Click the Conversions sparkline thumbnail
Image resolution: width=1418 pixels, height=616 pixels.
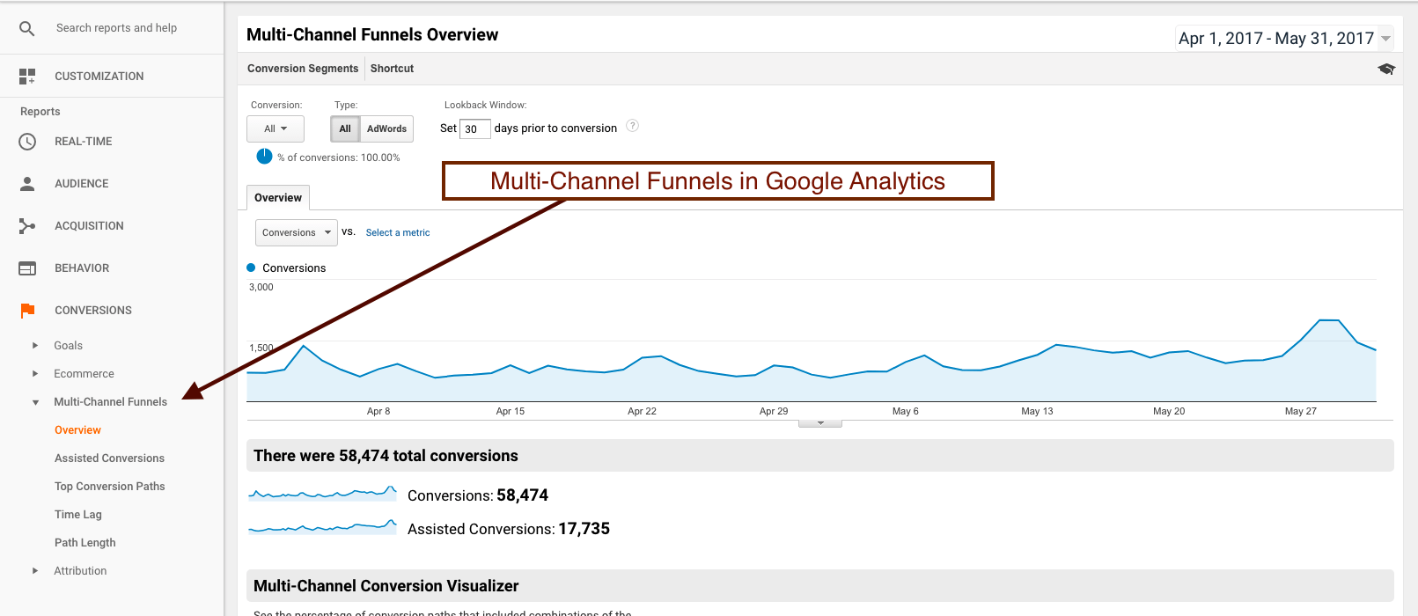pos(322,493)
